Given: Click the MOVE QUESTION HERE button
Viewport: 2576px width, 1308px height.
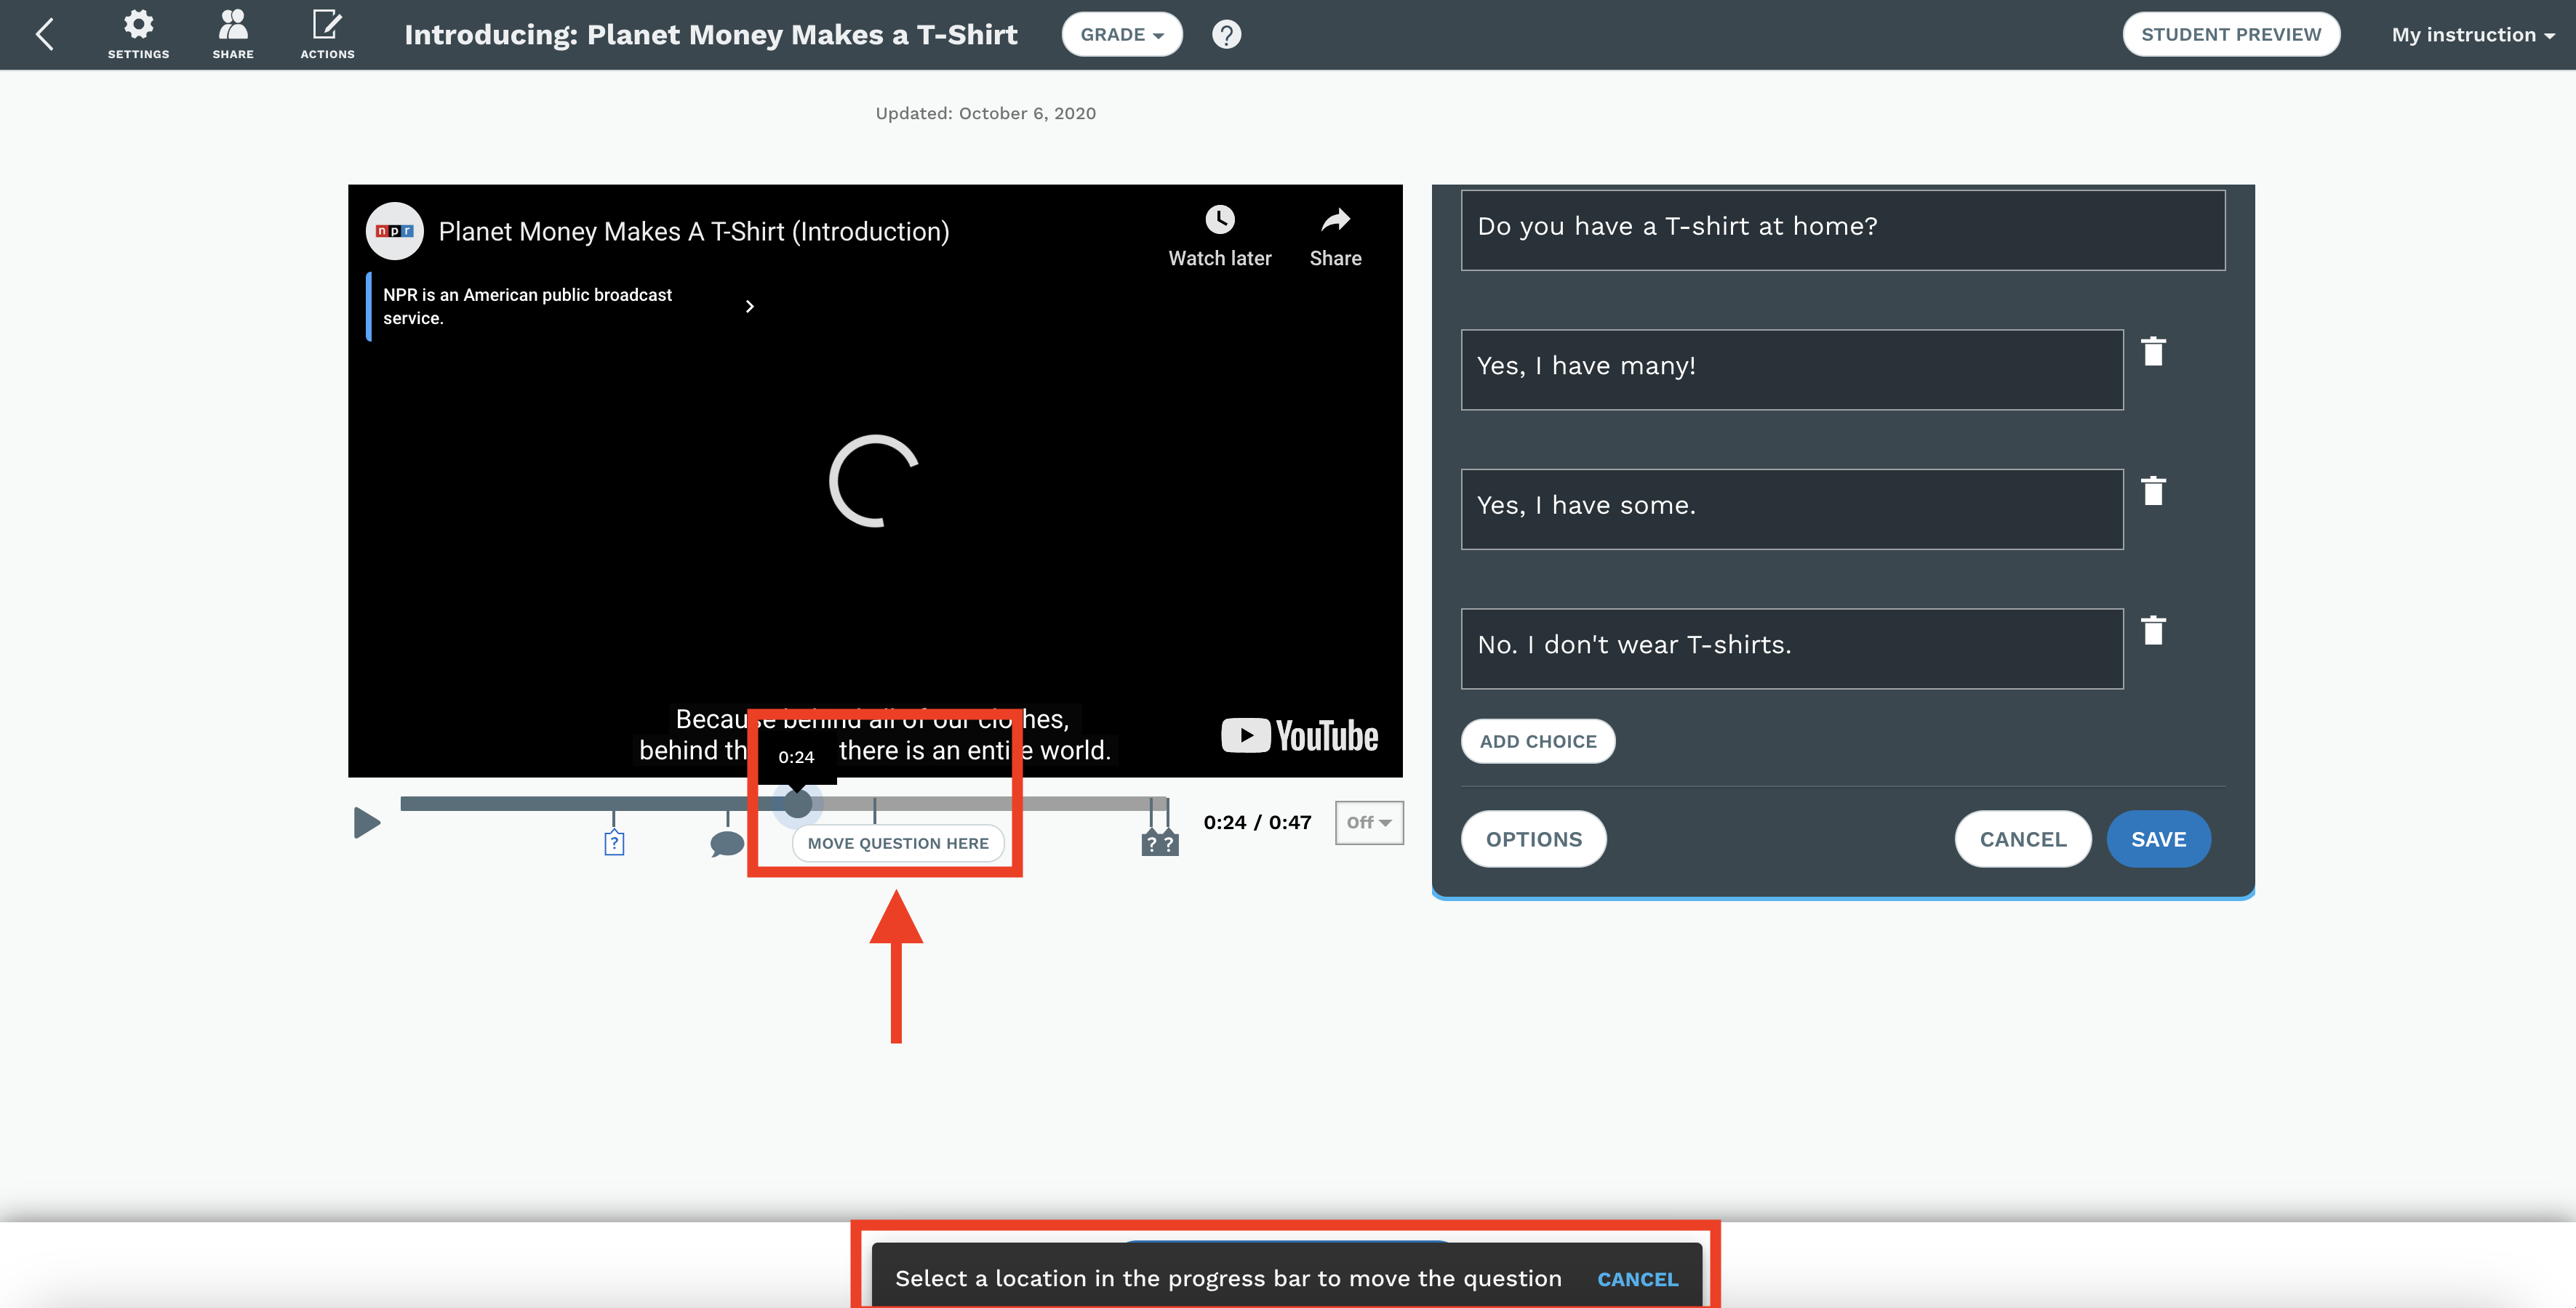Looking at the screenshot, I should [x=898, y=844].
